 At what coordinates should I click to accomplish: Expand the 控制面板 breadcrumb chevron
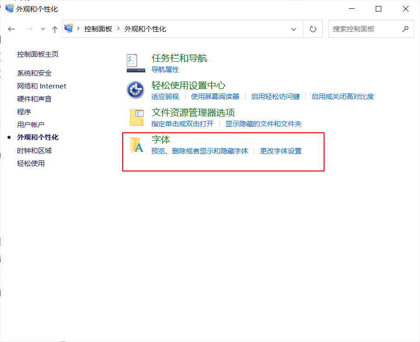pyautogui.click(x=118, y=29)
